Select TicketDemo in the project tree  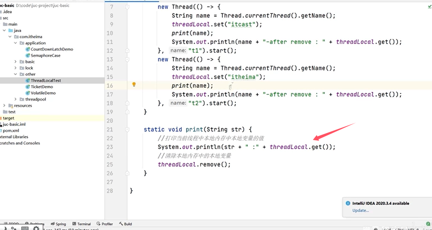coord(42,87)
